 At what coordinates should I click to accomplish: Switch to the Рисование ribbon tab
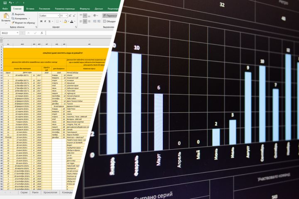tap(44, 9)
